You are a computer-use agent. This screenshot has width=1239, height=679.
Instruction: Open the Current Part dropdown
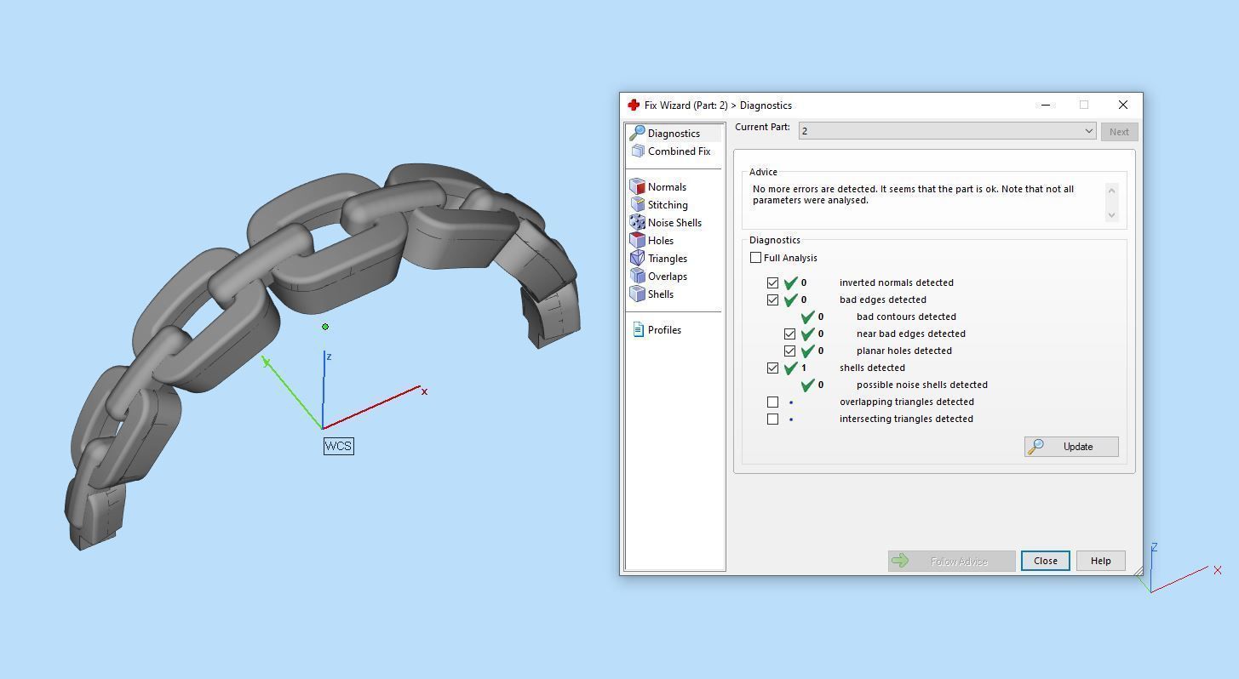(x=947, y=131)
